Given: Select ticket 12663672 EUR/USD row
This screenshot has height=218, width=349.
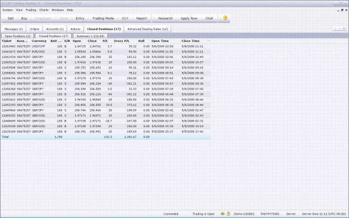Looking at the screenshot, I should pyautogui.click(x=106, y=51).
